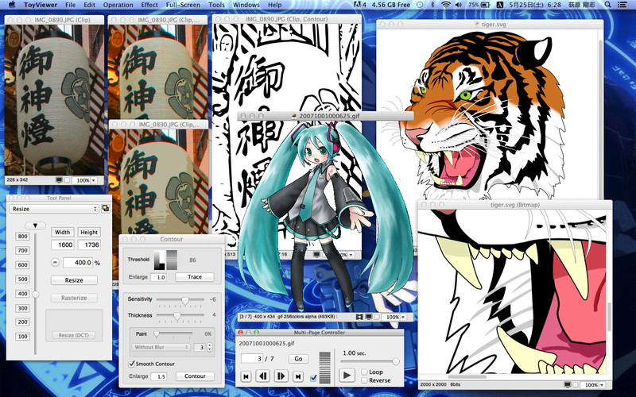This screenshot has height=397, width=636.
Task: Click the Bluetooth icon in menu bar
Action: pyautogui.click(x=432, y=5)
